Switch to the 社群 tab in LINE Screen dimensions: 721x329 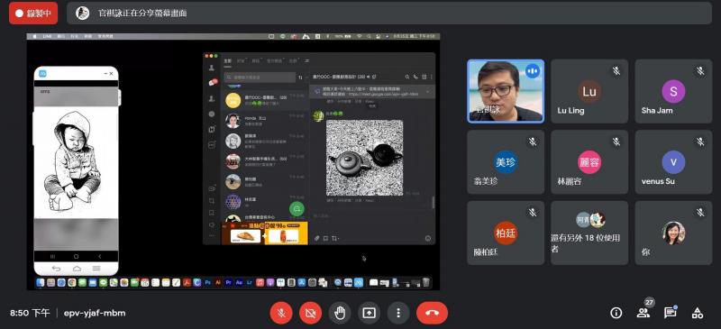click(x=293, y=60)
